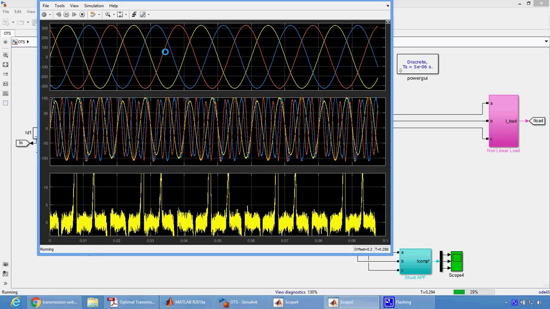550x309 pixels.
Task: Switch to MATLAB R2016a taskbar window
Action: (186, 302)
